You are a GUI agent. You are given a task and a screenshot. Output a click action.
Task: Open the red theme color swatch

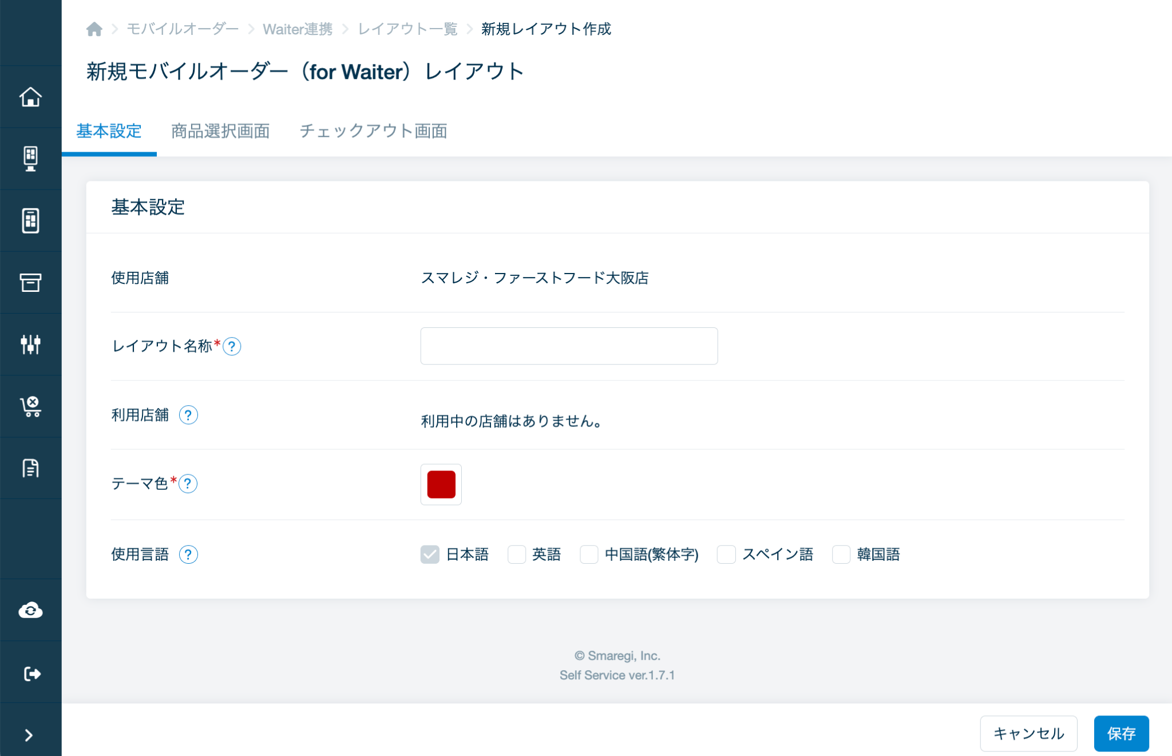click(441, 484)
